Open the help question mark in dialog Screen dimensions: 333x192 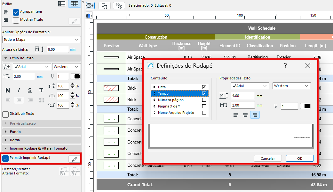point(285,66)
